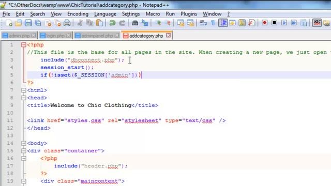Toggle indent guide toolbar button
Image resolution: width=331 pixels, height=186 pixels.
click(x=223, y=23)
